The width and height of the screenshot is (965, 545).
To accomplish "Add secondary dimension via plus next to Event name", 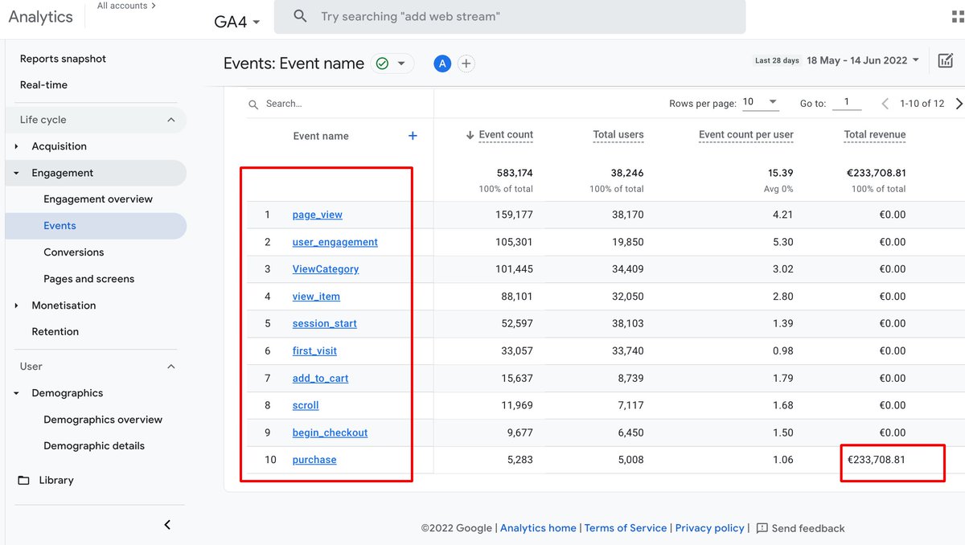I will point(413,136).
